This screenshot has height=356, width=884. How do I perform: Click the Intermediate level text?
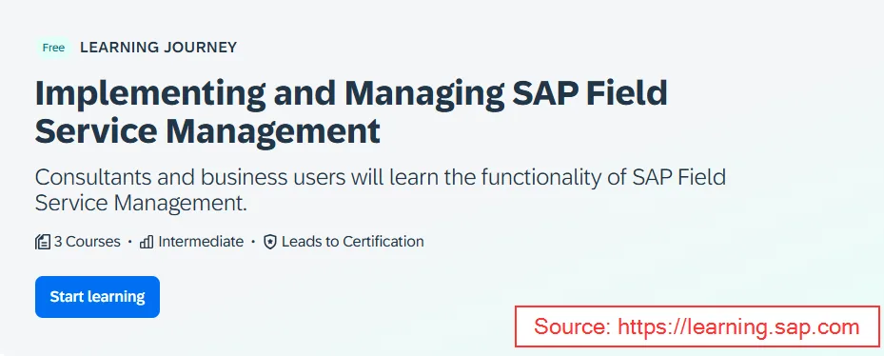tap(201, 242)
